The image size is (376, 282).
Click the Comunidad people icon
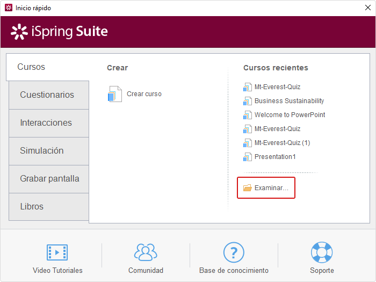click(146, 252)
